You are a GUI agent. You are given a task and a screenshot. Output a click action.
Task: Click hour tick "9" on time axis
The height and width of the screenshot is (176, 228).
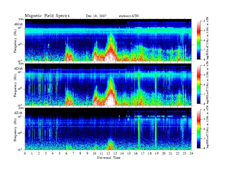88,153
